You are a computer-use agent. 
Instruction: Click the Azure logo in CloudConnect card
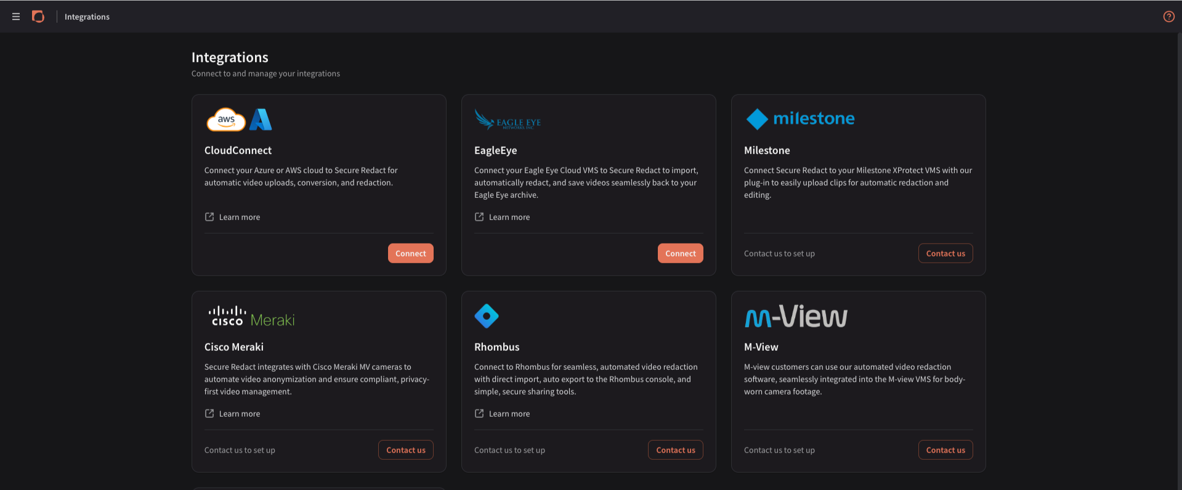click(261, 120)
